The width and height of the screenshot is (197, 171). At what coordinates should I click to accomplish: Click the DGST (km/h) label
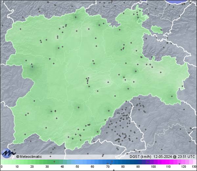coord(140,157)
